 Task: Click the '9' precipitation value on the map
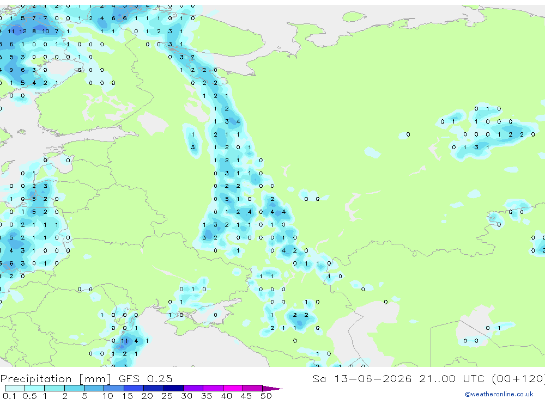pyautogui.click(x=11, y=70)
